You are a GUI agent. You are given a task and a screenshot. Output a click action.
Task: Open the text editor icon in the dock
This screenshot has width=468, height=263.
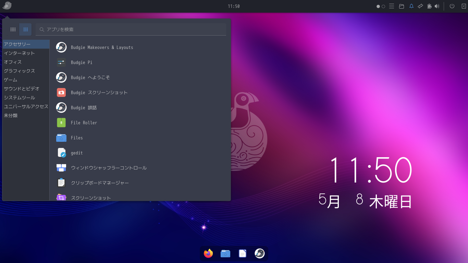click(243, 253)
